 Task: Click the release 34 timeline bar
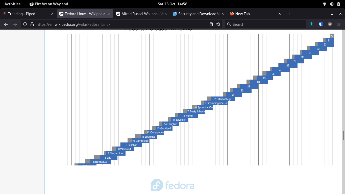point(330,40)
